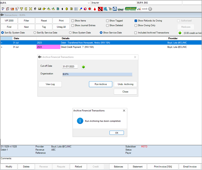Click the Provider column header
The height and width of the screenshot is (170, 202).
[184, 38]
